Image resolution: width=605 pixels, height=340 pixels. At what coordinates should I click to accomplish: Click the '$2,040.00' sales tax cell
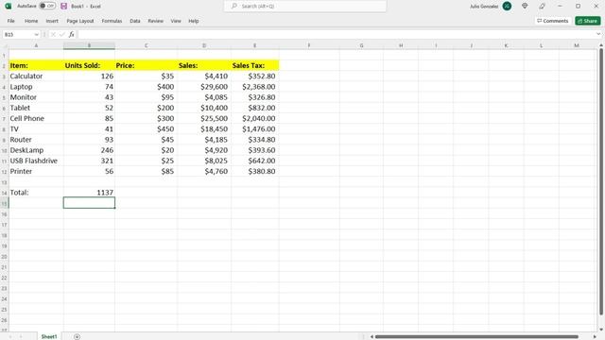(255, 118)
